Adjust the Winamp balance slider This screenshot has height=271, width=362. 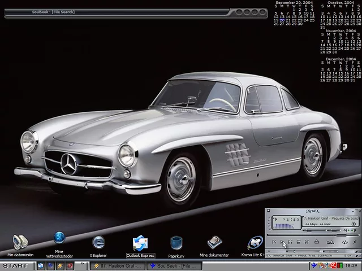(334, 230)
